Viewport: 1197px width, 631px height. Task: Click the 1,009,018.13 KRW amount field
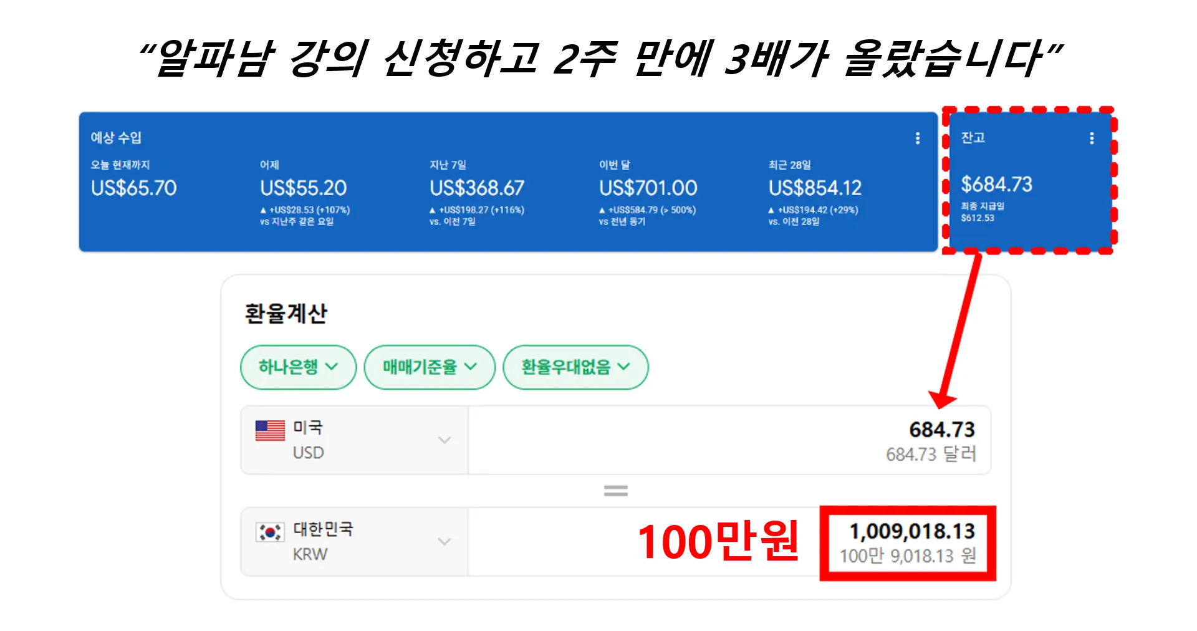pyautogui.click(x=911, y=531)
